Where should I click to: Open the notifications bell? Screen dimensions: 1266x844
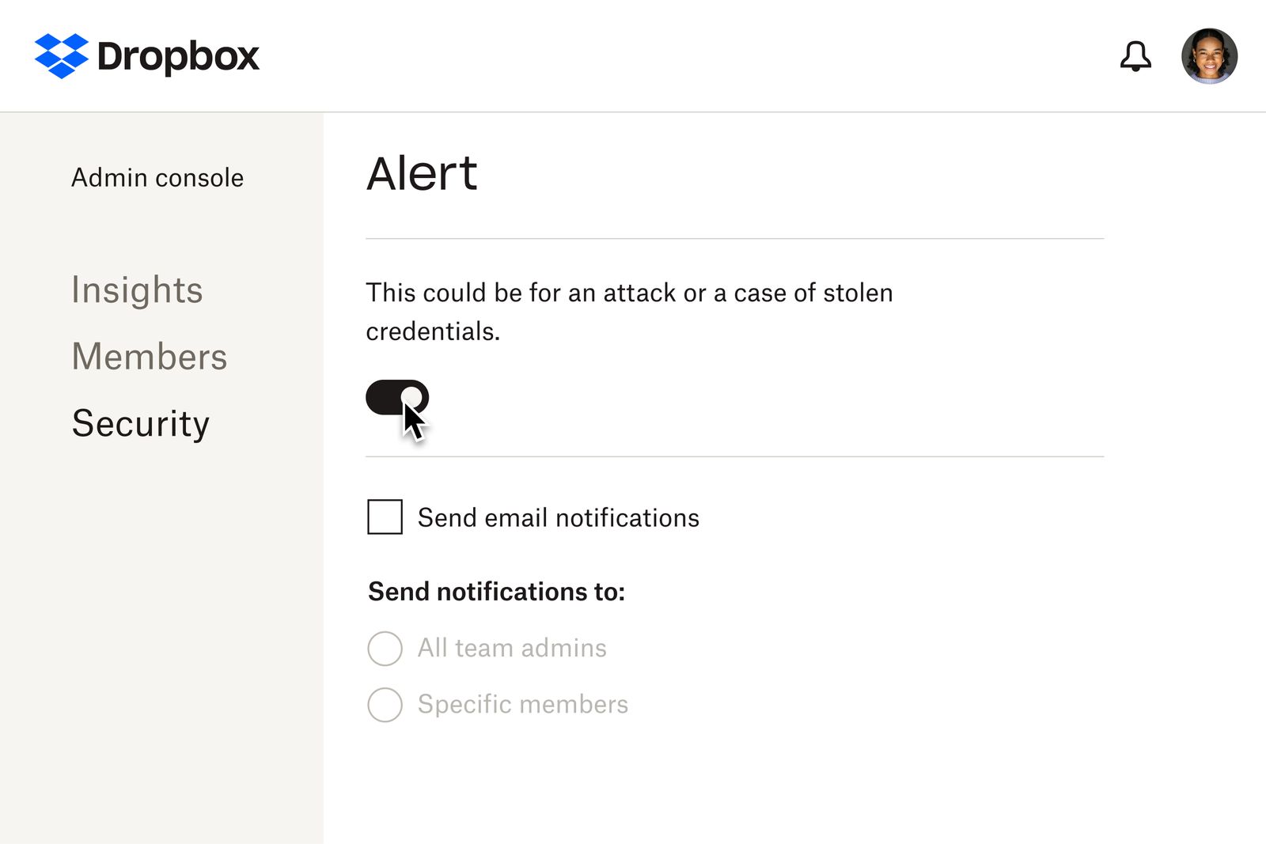[1137, 55]
